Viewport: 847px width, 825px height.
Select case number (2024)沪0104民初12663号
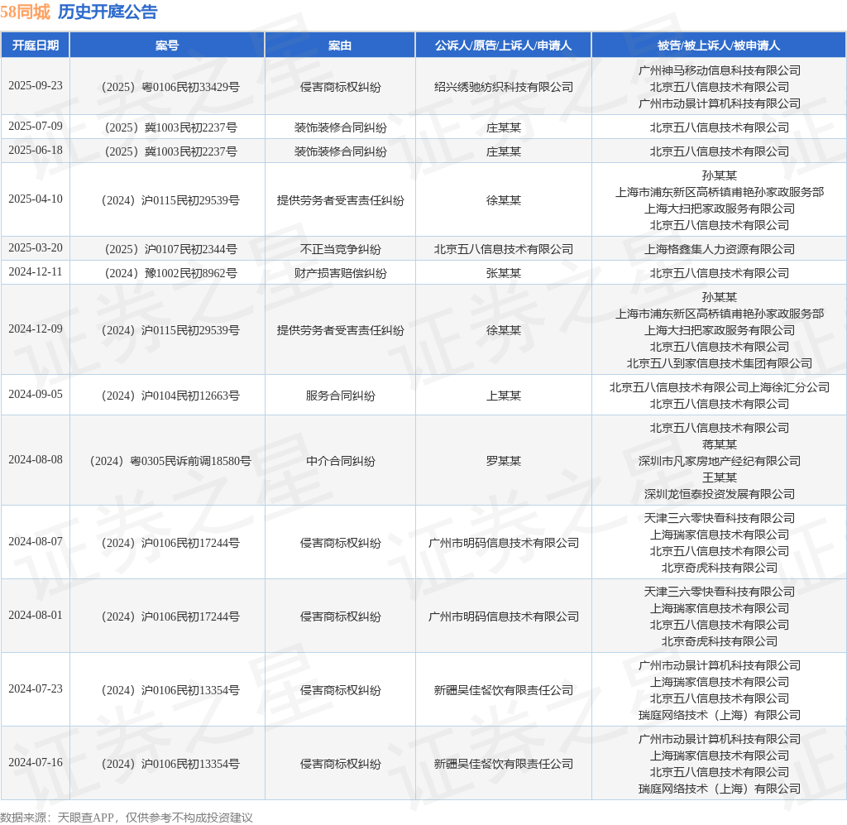pos(170,396)
